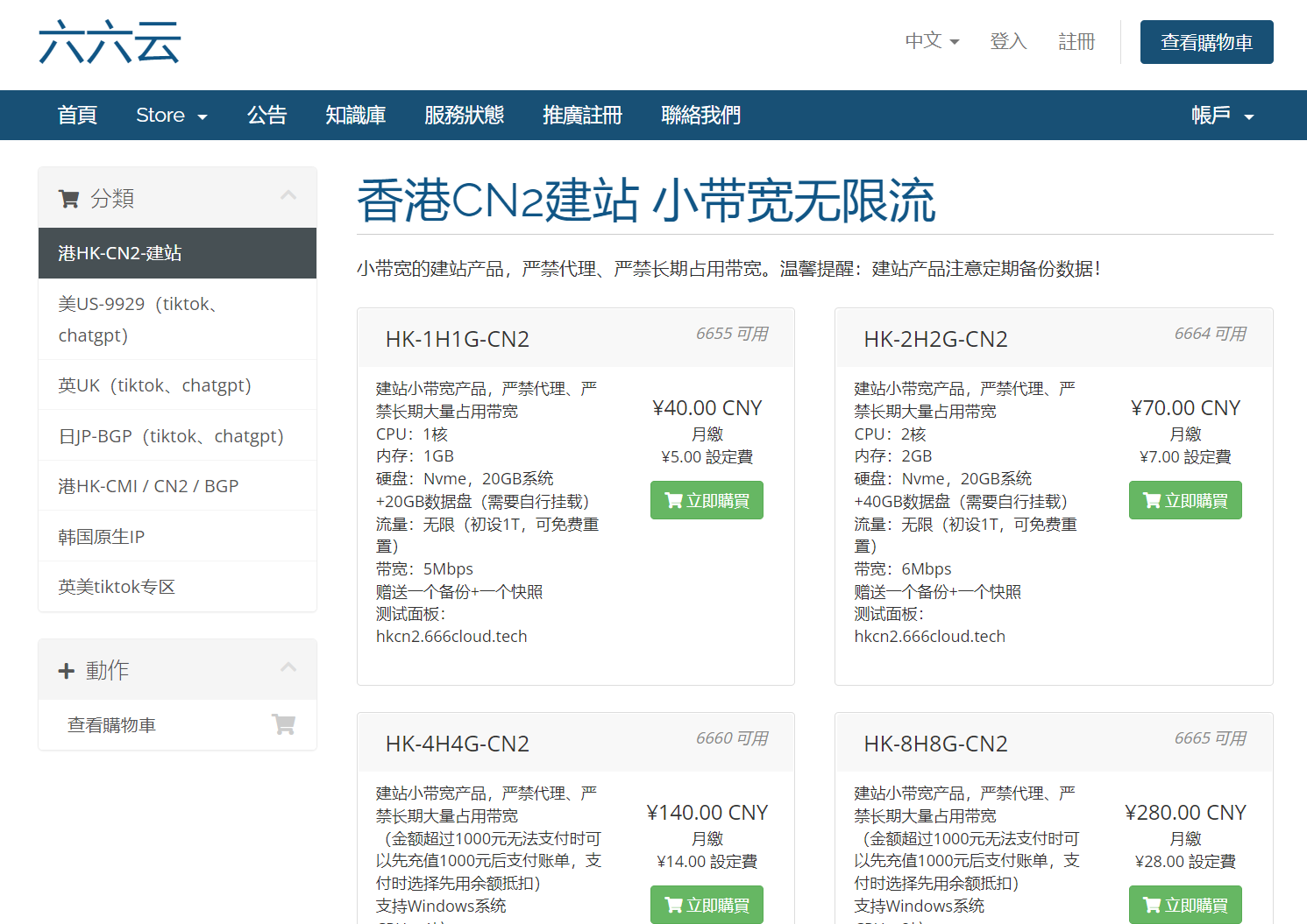Purchase the HK-8H8G-CN2 plan
The height and width of the screenshot is (924, 1307).
pos(1184,904)
